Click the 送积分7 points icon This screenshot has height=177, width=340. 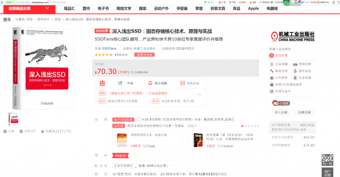click(x=21, y=131)
